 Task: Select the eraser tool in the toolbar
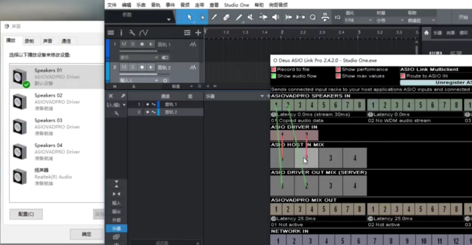227,17
